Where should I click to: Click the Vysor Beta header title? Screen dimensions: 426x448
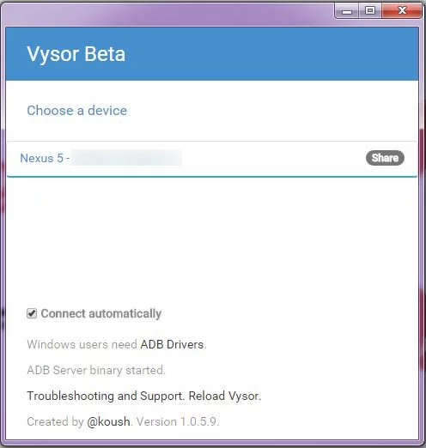(x=76, y=54)
